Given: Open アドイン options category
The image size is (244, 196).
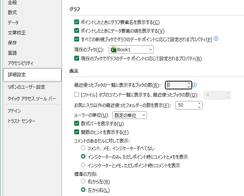Looking at the screenshot, I should [14, 111].
